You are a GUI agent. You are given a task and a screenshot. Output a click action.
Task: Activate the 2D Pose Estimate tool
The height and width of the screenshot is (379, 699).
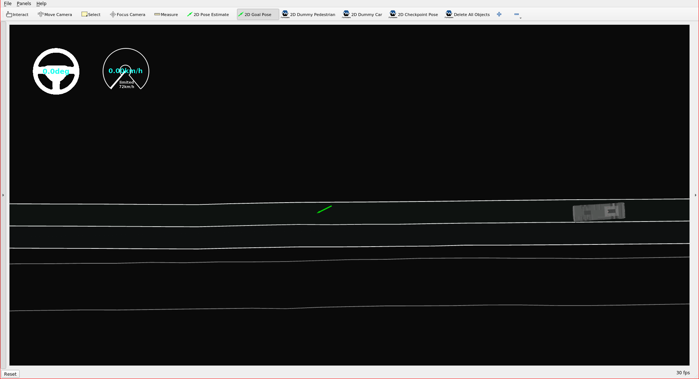coord(208,14)
